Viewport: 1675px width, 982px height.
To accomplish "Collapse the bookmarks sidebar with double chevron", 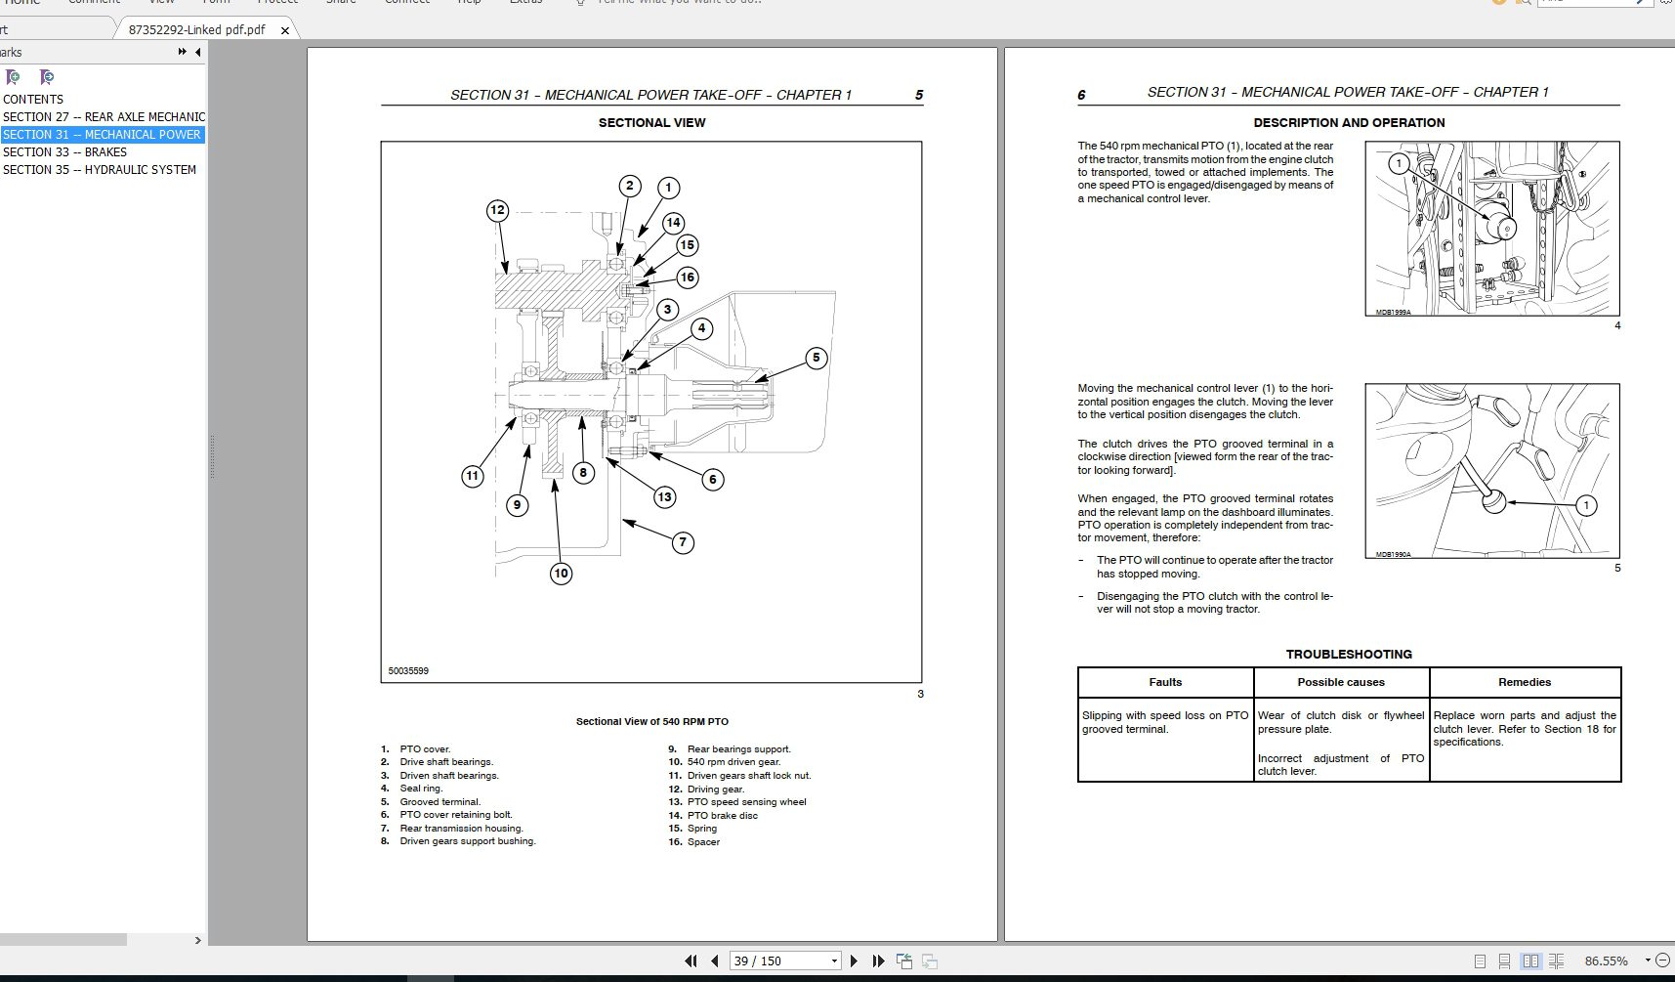I will click(182, 52).
